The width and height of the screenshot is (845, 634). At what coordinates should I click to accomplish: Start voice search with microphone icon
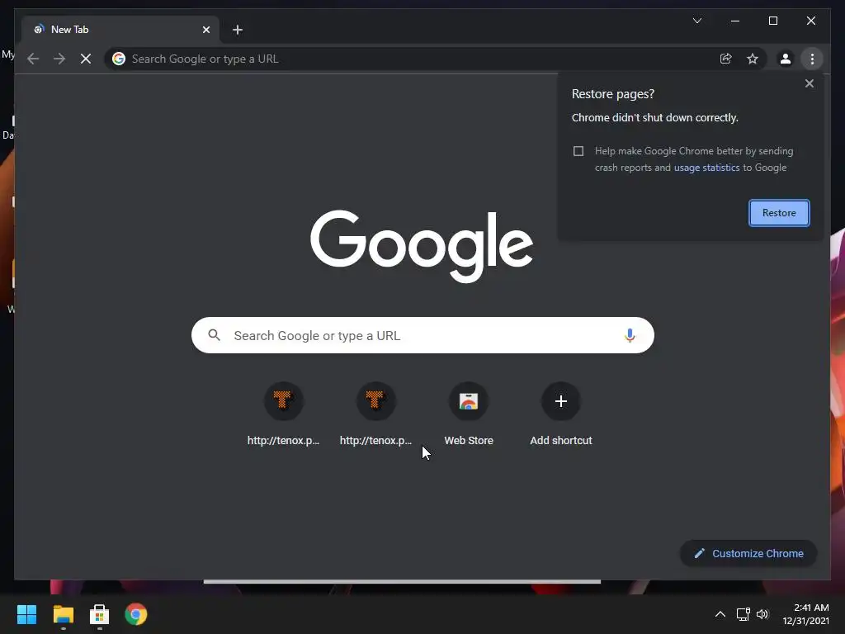(630, 335)
